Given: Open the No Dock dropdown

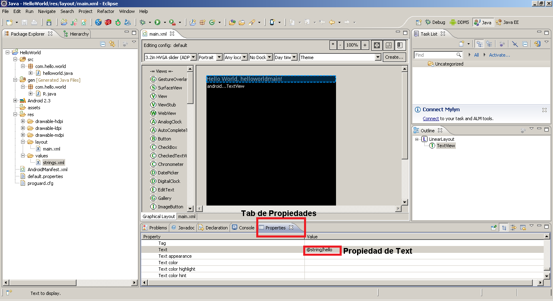Looking at the screenshot, I should click(x=261, y=57).
